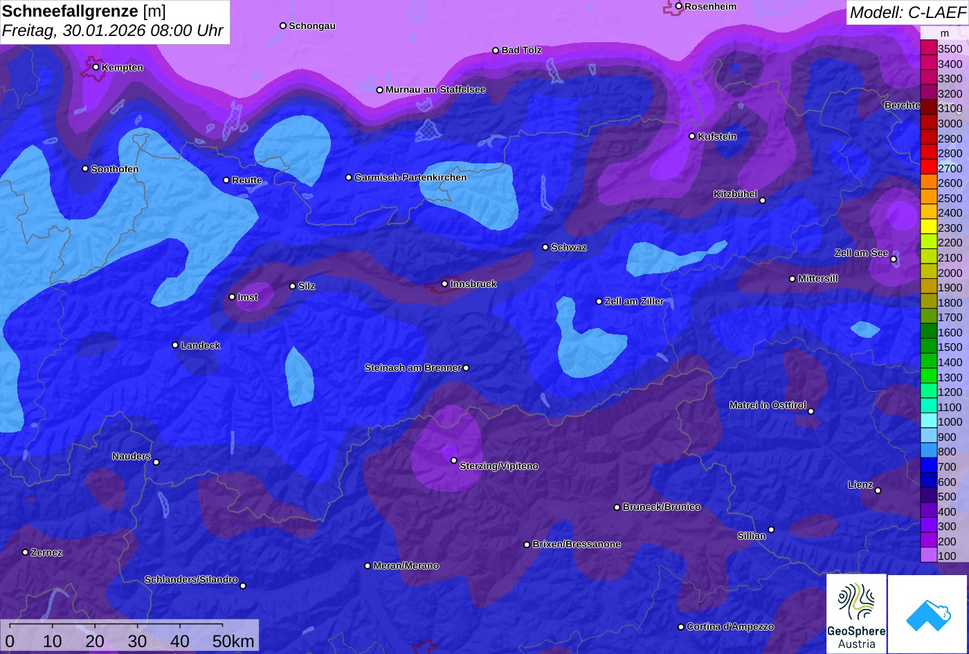The width and height of the screenshot is (969, 654).
Task: Click the 700 m blue legend swatch
Action: coord(928,466)
